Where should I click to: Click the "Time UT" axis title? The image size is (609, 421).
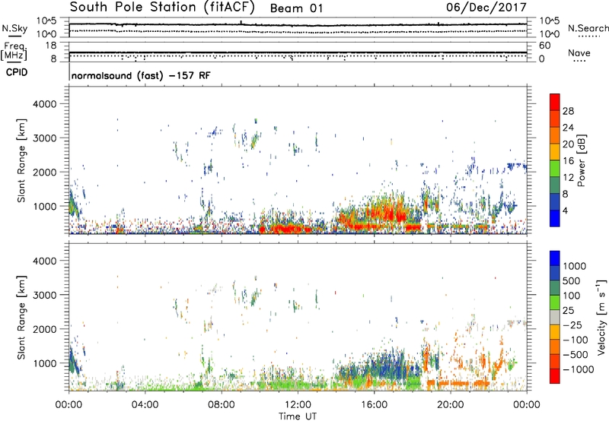point(298,416)
